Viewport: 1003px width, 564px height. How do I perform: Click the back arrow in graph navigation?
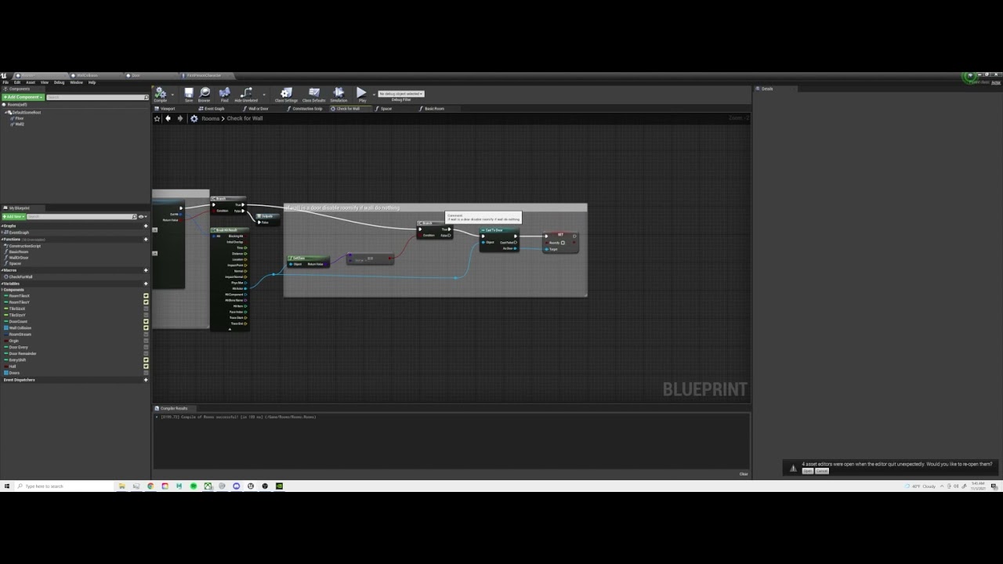point(168,118)
